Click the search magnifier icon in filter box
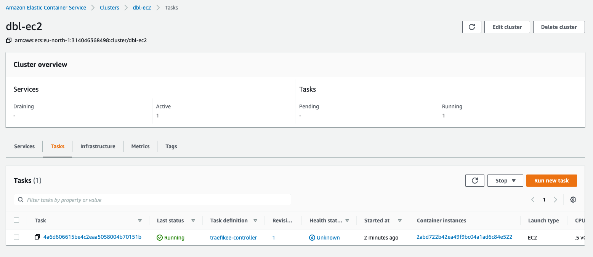 click(x=21, y=200)
